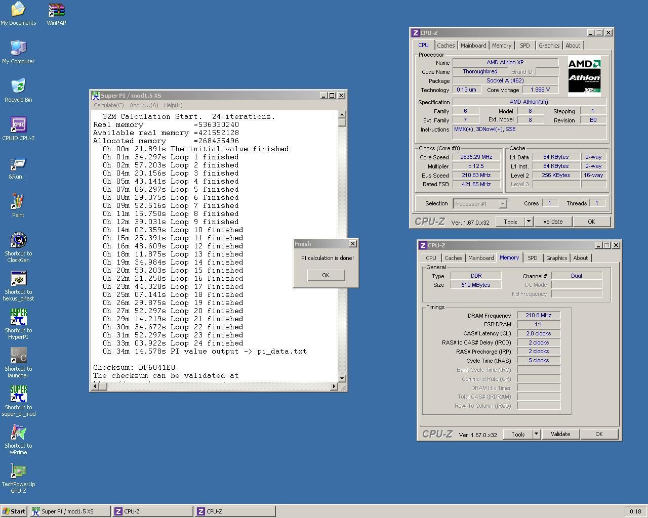The height and width of the screenshot is (518, 648).
Task: Click Validate in upper CPU-Z window
Action: coord(553,222)
